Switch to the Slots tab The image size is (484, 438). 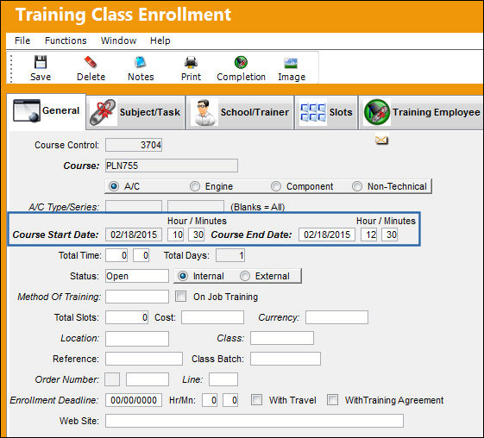pyautogui.click(x=326, y=112)
